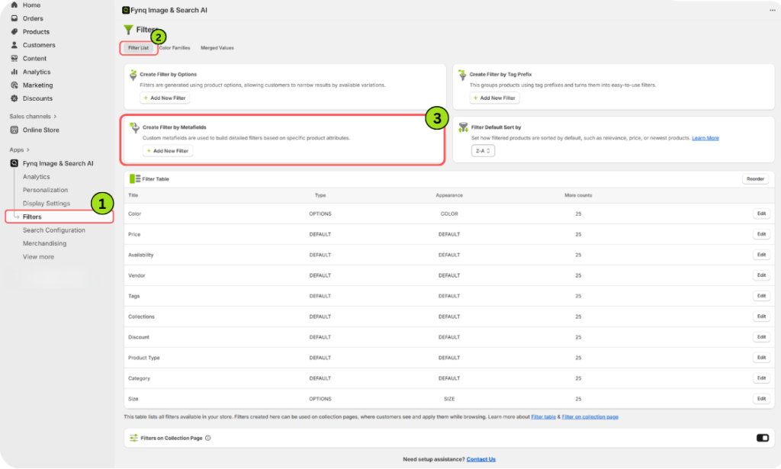Open Personalization in the Fynq app menu

coord(45,190)
